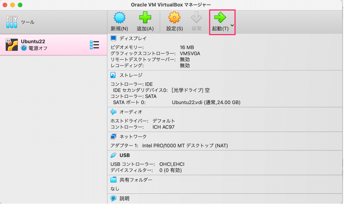Click the コントローラー: SATA line
Viewport: 344px width, 204px height.
point(134,96)
